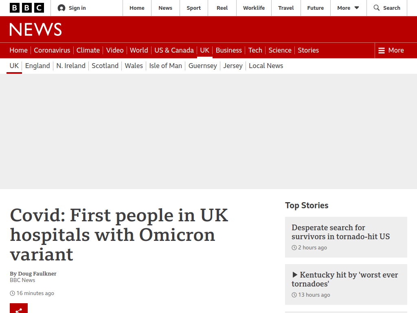417x313 pixels.
Task: Play the Kentucky tornadoes video triangle icon
Action: [295, 275]
